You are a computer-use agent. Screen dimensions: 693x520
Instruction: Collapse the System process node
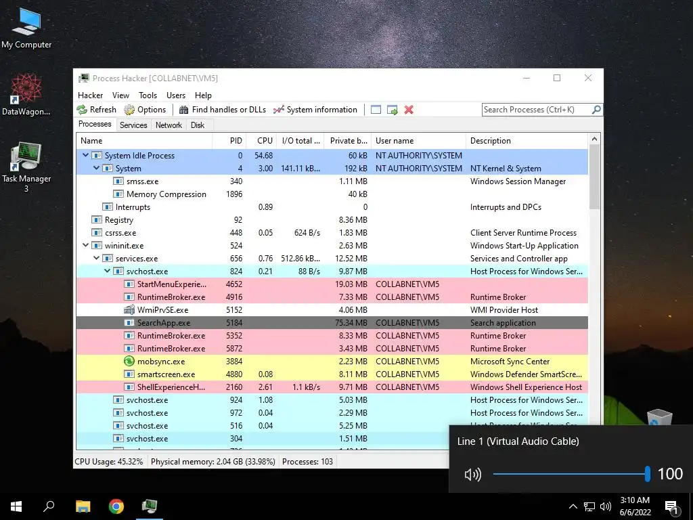[96, 168]
